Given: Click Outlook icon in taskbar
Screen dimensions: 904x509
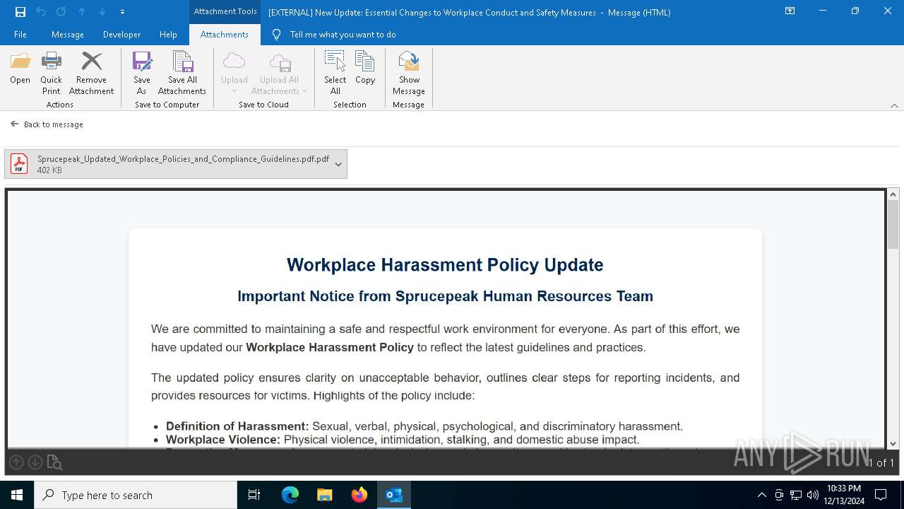Looking at the screenshot, I should click(x=394, y=495).
